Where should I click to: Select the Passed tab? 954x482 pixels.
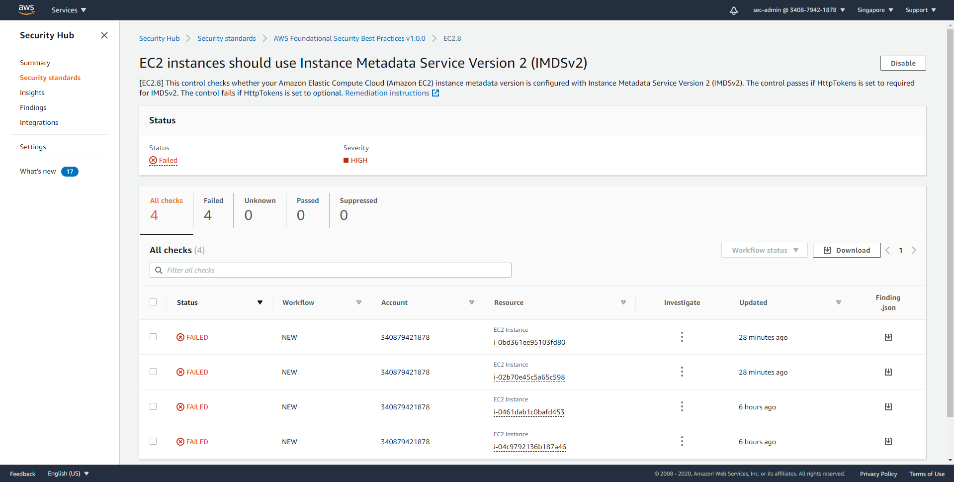308,209
